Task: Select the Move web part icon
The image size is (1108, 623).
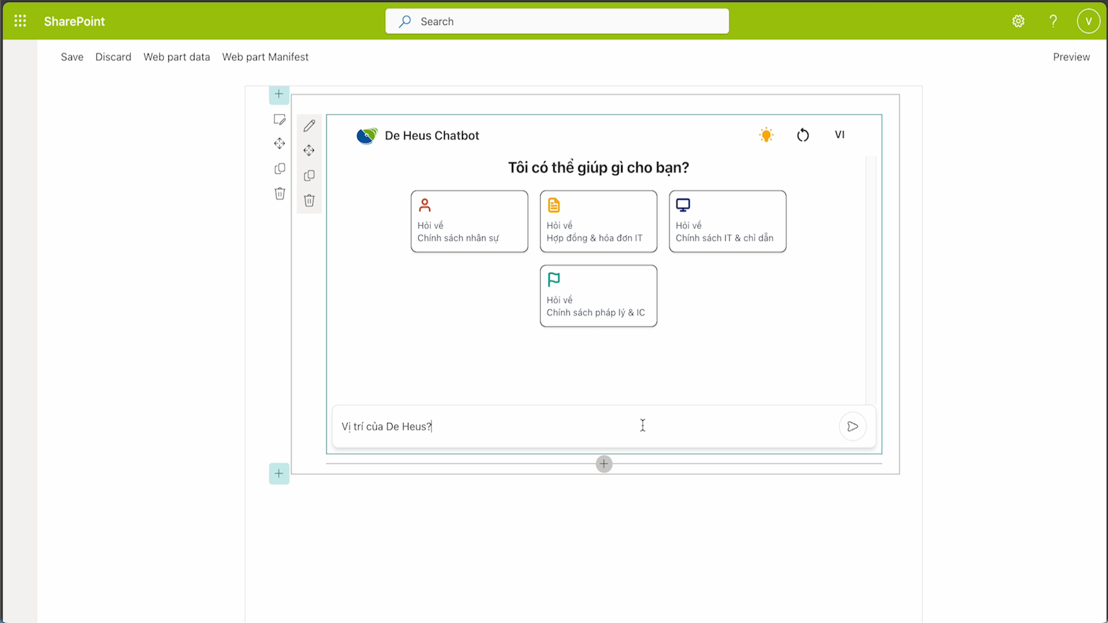Action: point(310,150)
